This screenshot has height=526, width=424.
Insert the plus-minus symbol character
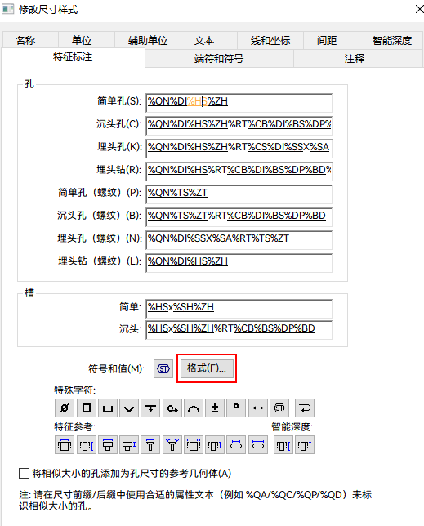(215, 408)
